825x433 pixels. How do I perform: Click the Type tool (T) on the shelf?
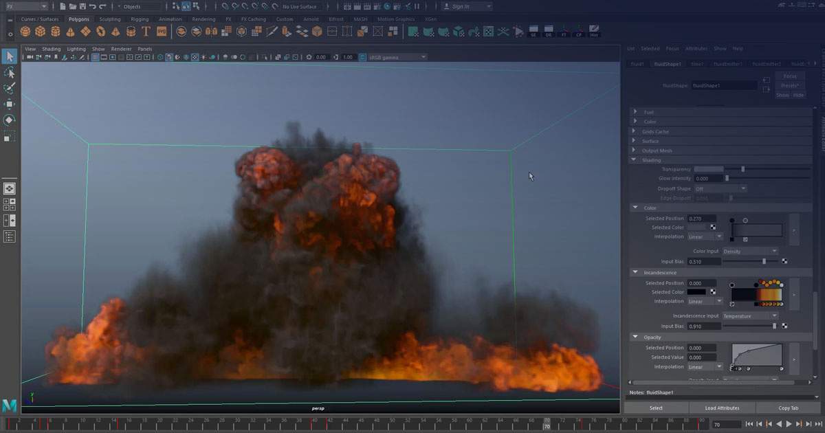[x=146, y=32]
